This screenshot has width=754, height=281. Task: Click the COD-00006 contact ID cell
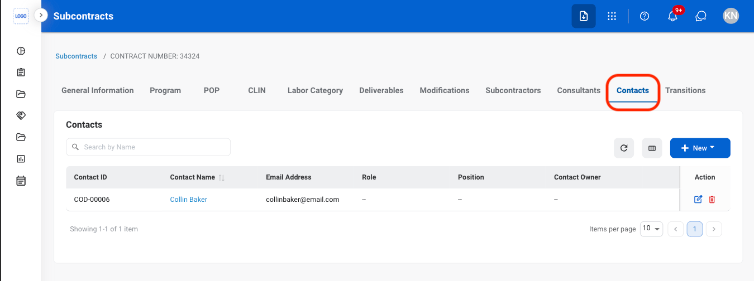(92, 200)
